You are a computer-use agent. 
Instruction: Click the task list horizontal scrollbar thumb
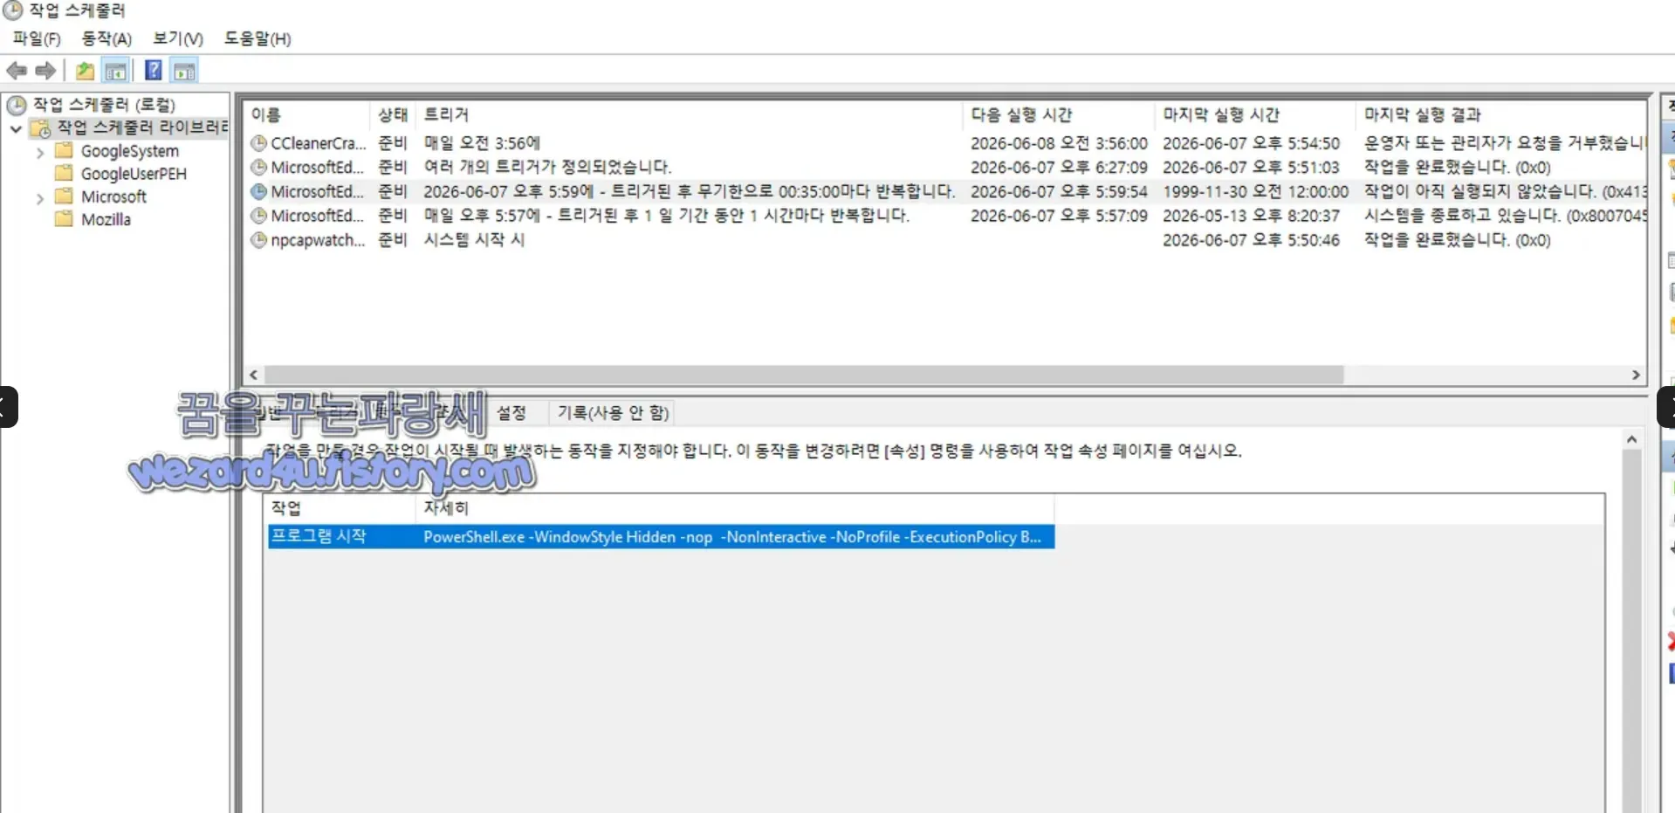pos(804,375)
